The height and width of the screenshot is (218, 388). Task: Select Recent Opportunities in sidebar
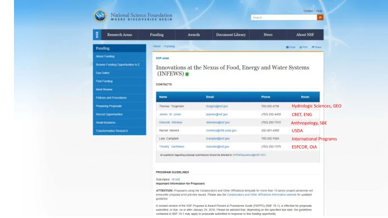click(x=119, y=114)
